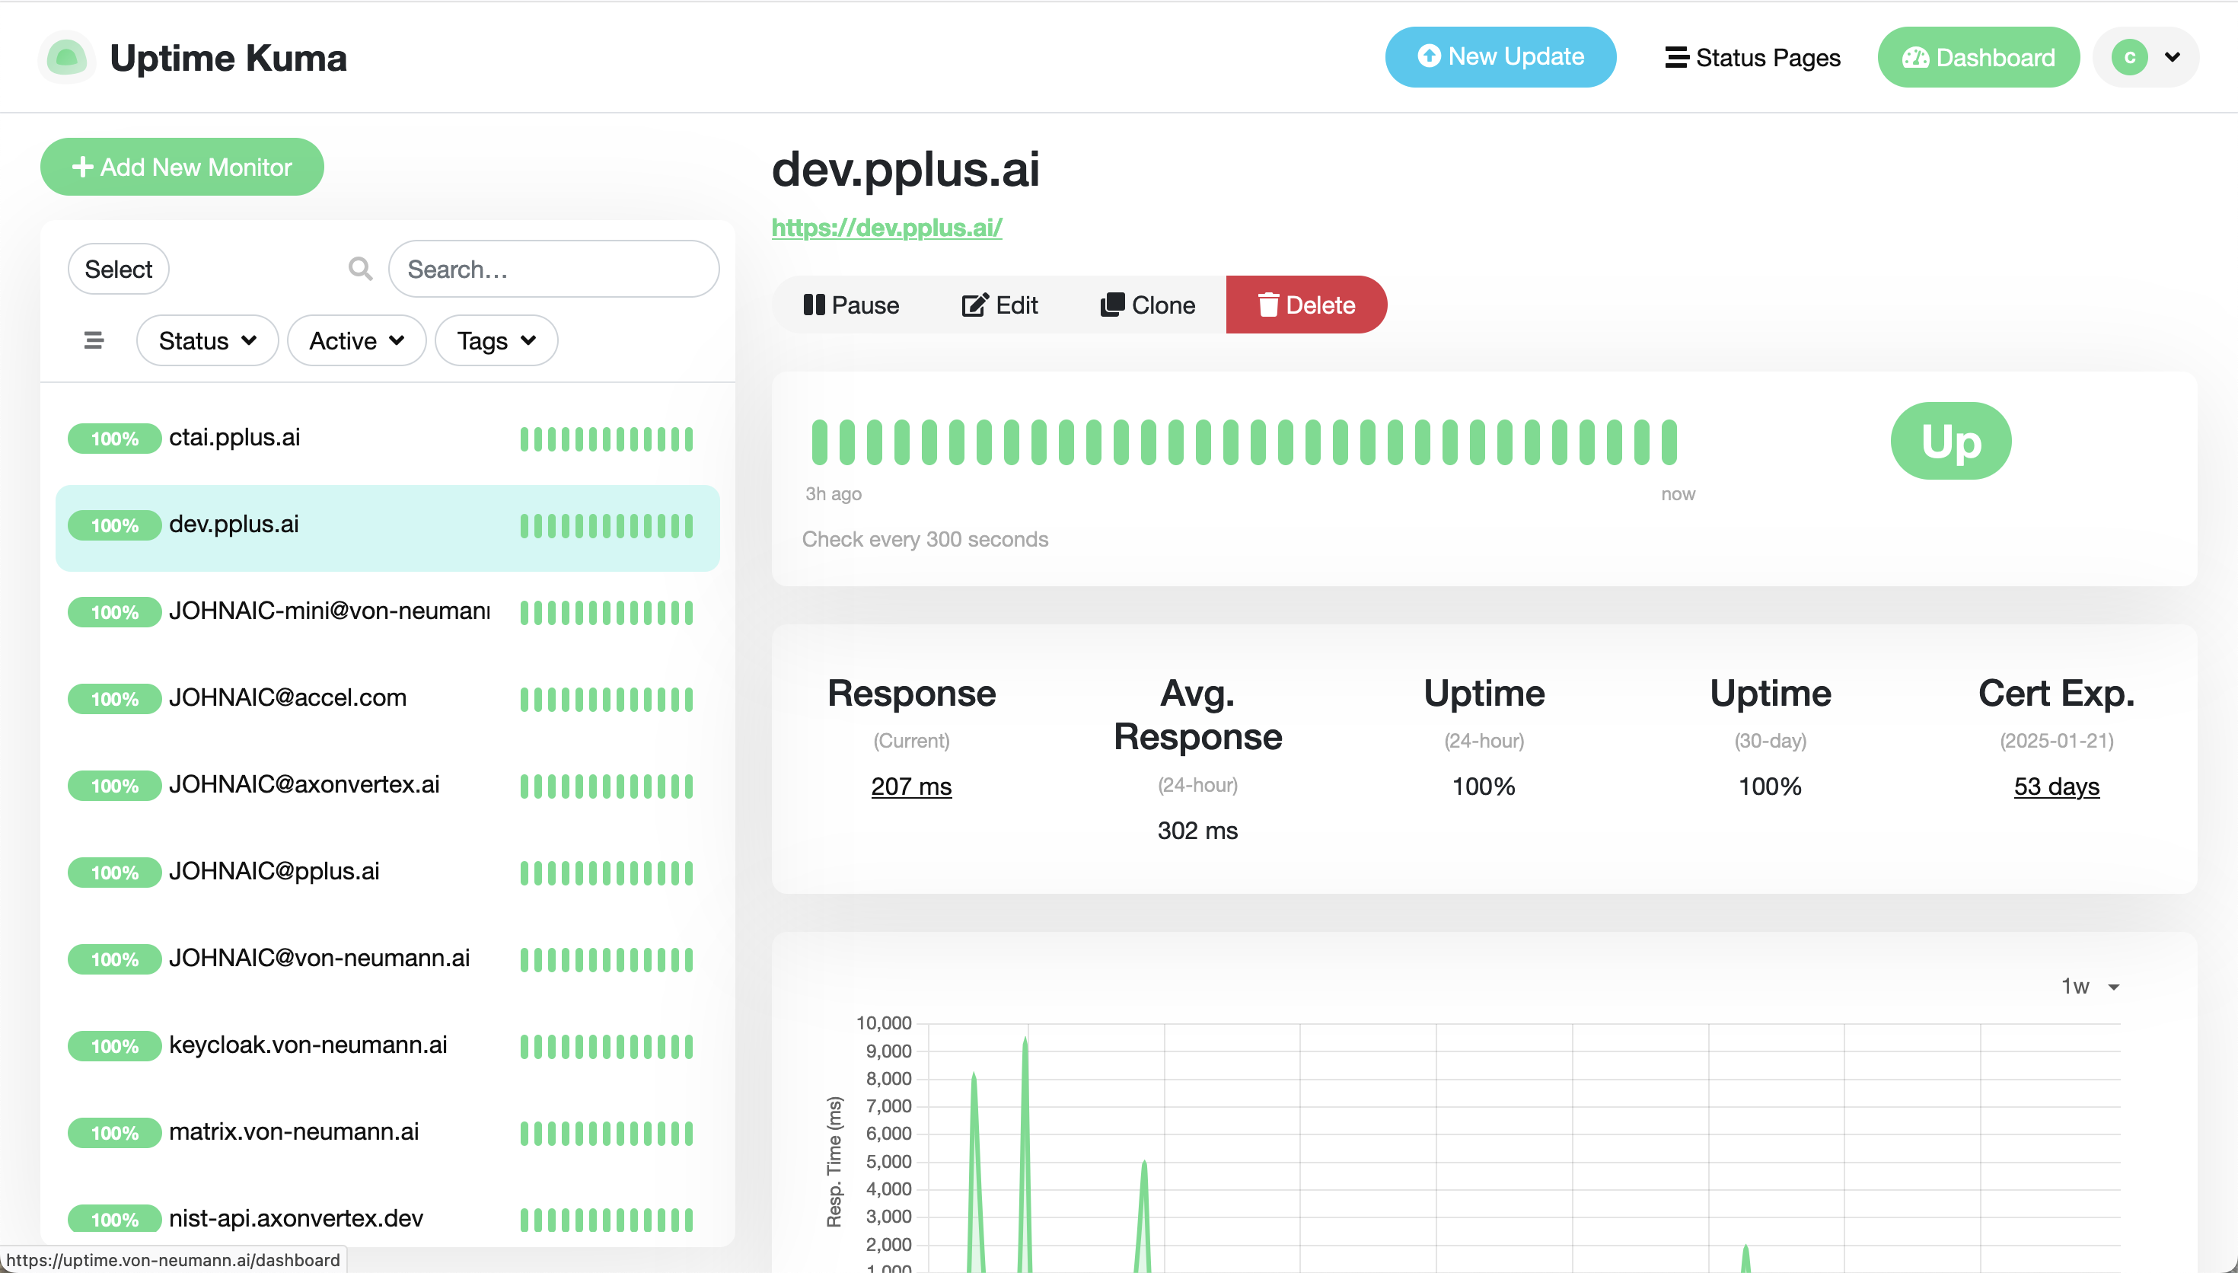This screenshot has width=2238, height=1273.
Task: Open the user profile avatar dropdown
Action: (x=2145, y=58)
